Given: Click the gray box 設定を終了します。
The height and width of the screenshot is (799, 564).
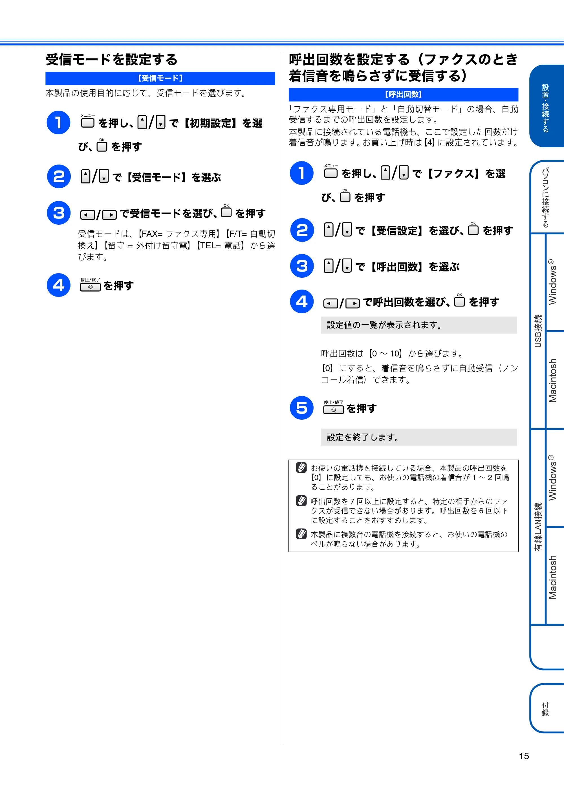Looking at the screenshot, I should 419,437.
